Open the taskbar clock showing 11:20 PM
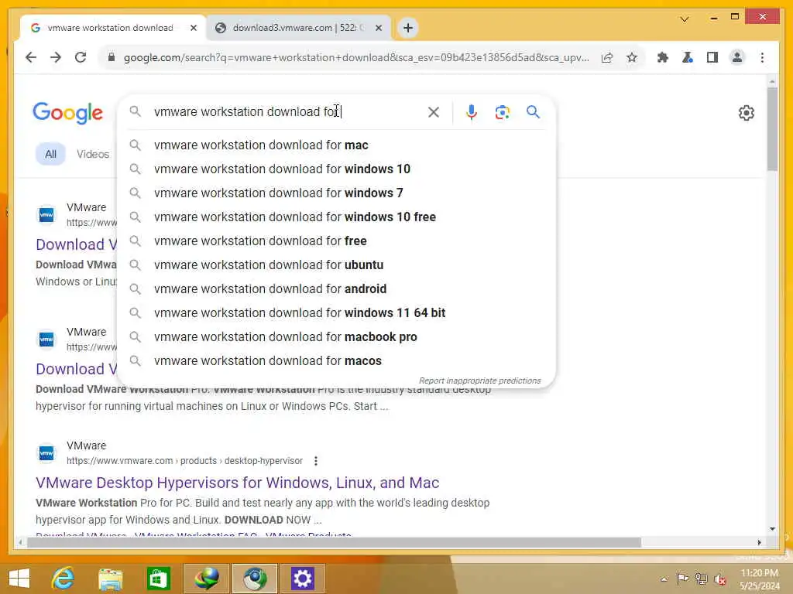 click(759, 579)
